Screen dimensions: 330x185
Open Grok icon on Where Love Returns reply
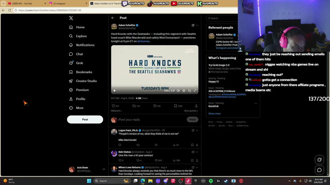193,168
